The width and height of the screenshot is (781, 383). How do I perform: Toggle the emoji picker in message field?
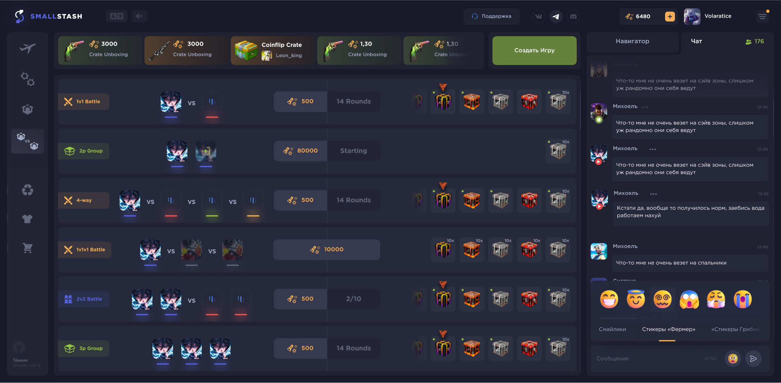[x=732, y=359]
